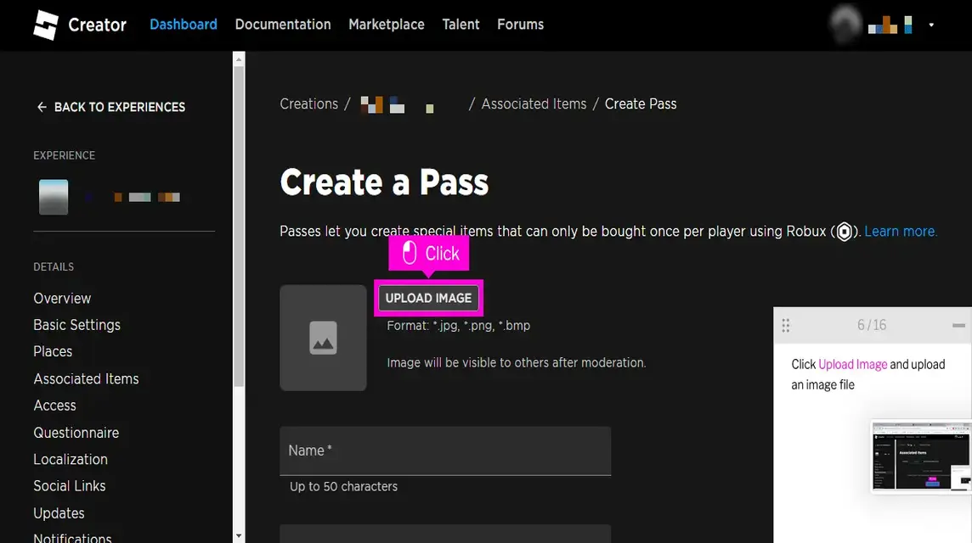Image resolution: width=972 pixels, height=543 pixels.
Task: Open the Learn more link
Action: tap(899, 231)
